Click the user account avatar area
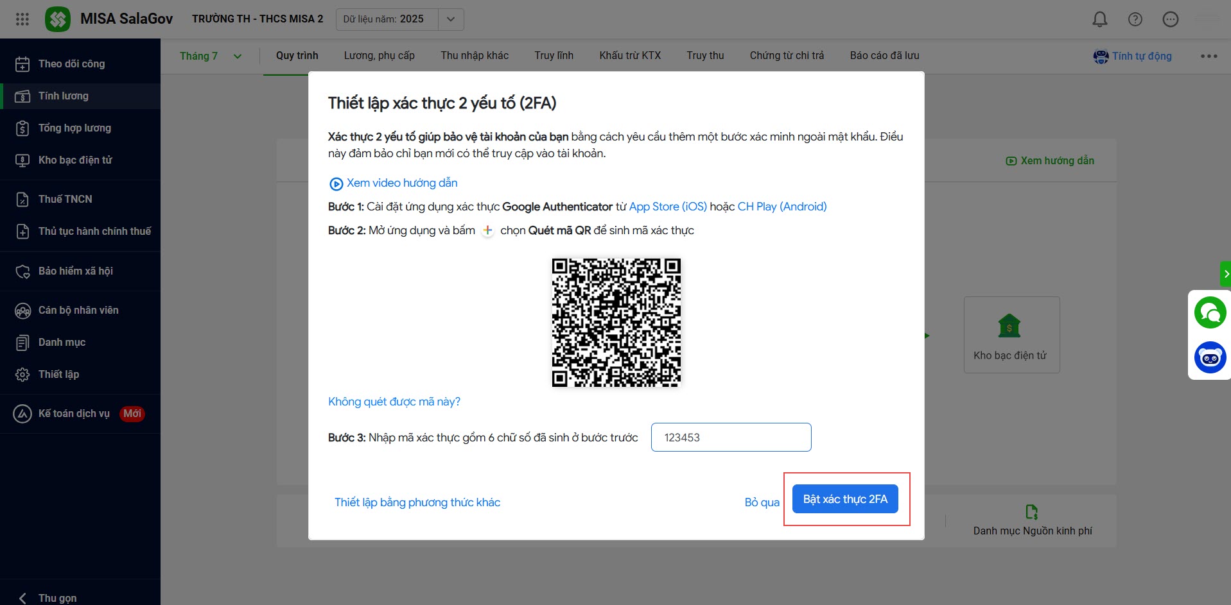 pyautogui.click(x=1207, y=19)
